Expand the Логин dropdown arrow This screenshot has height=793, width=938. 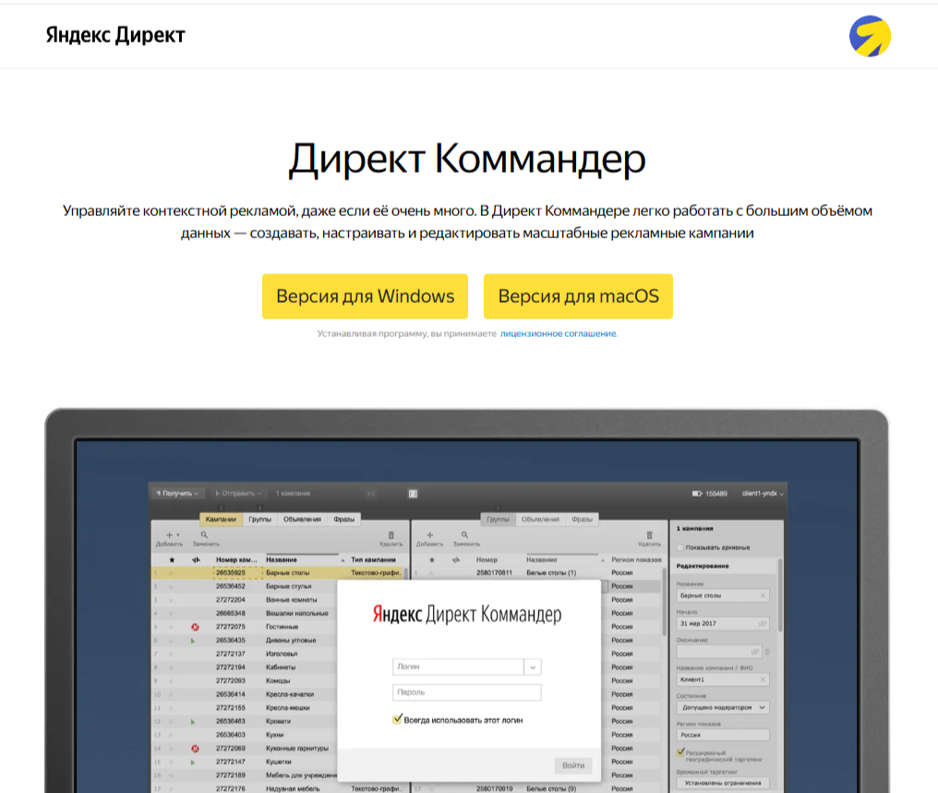[x=533, y=667]
